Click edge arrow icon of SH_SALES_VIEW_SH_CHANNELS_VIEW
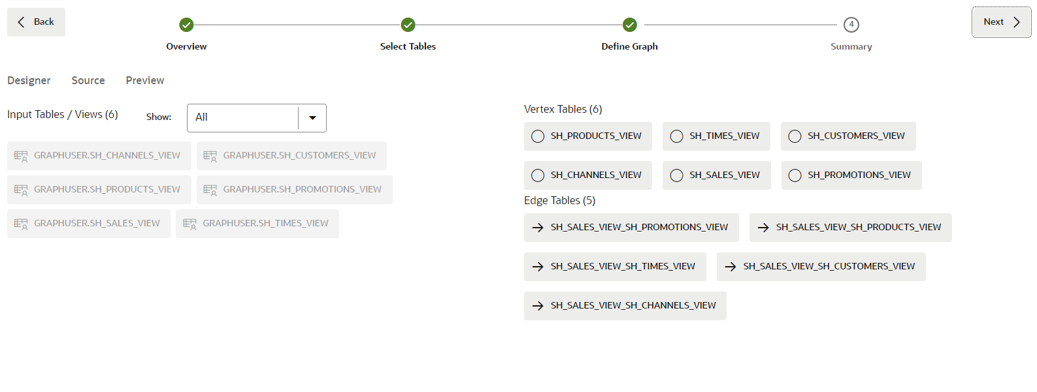This screenshot has height=392, width=1037. click(538, 306)
